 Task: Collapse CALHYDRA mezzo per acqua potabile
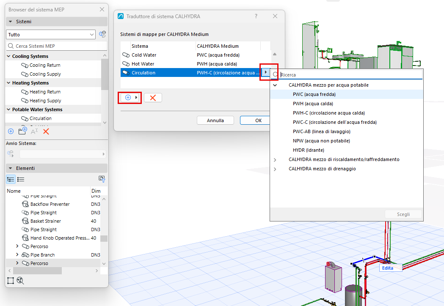point(275,85)
